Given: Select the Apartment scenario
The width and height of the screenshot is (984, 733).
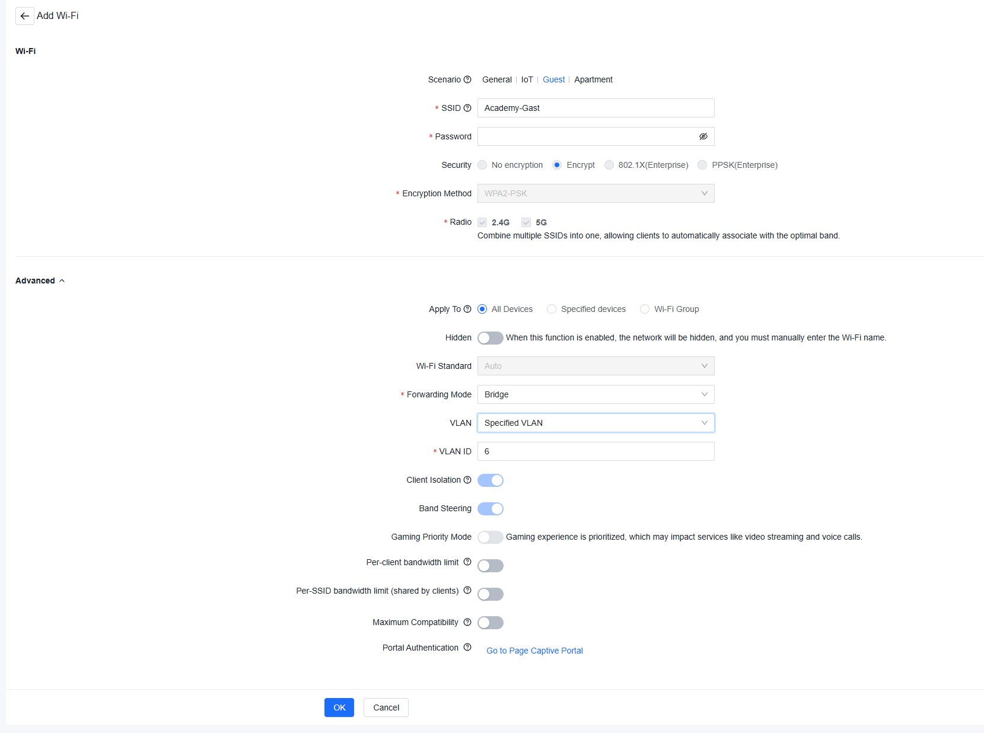Looking at the screenshot, I should click(593, 79).
